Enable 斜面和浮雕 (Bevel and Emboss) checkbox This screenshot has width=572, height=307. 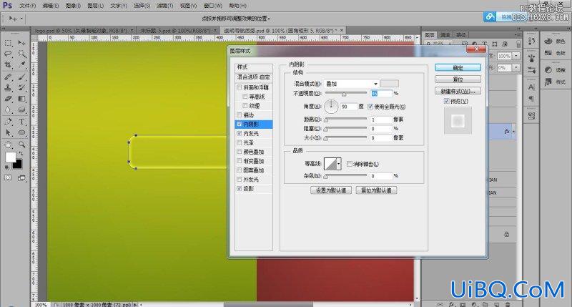tap(240, 87)
